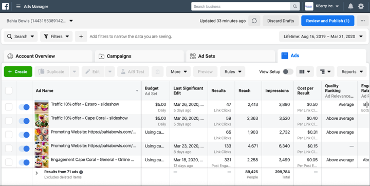Screen dimensions: 370x186
Task: Click the green Create button
Action: click(x=18, y=72)
